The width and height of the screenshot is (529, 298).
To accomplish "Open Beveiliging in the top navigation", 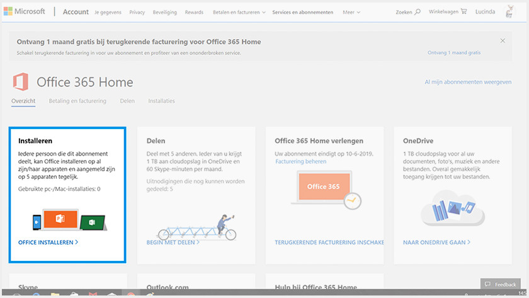I will point(164,12).
